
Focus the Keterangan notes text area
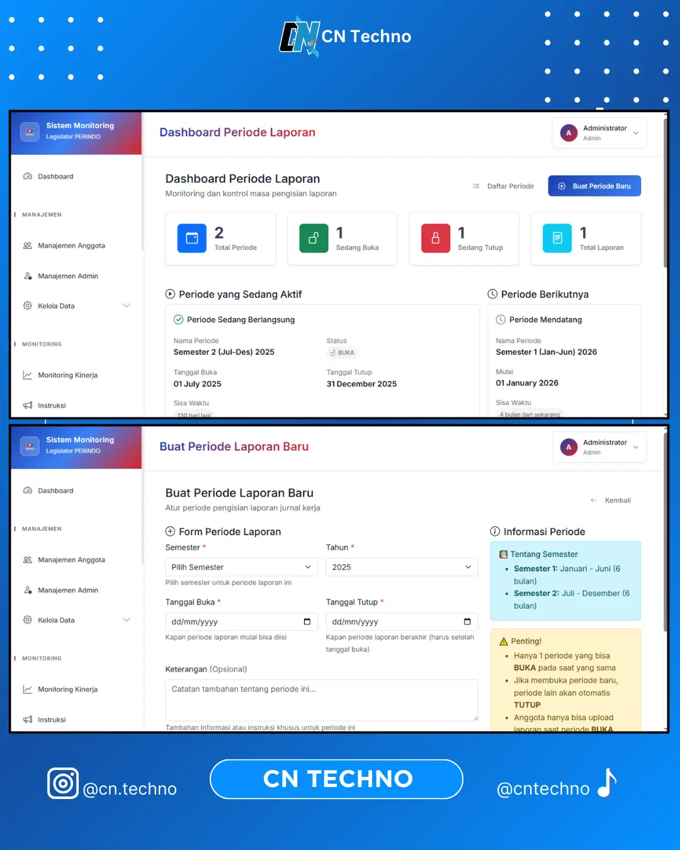click(x=322, y=700)
